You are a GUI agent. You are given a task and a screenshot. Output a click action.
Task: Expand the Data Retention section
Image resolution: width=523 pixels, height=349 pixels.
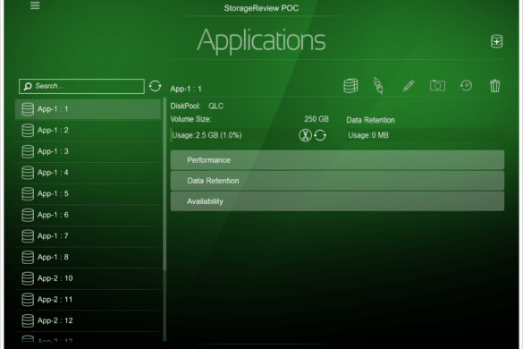[x=337, y=181]
